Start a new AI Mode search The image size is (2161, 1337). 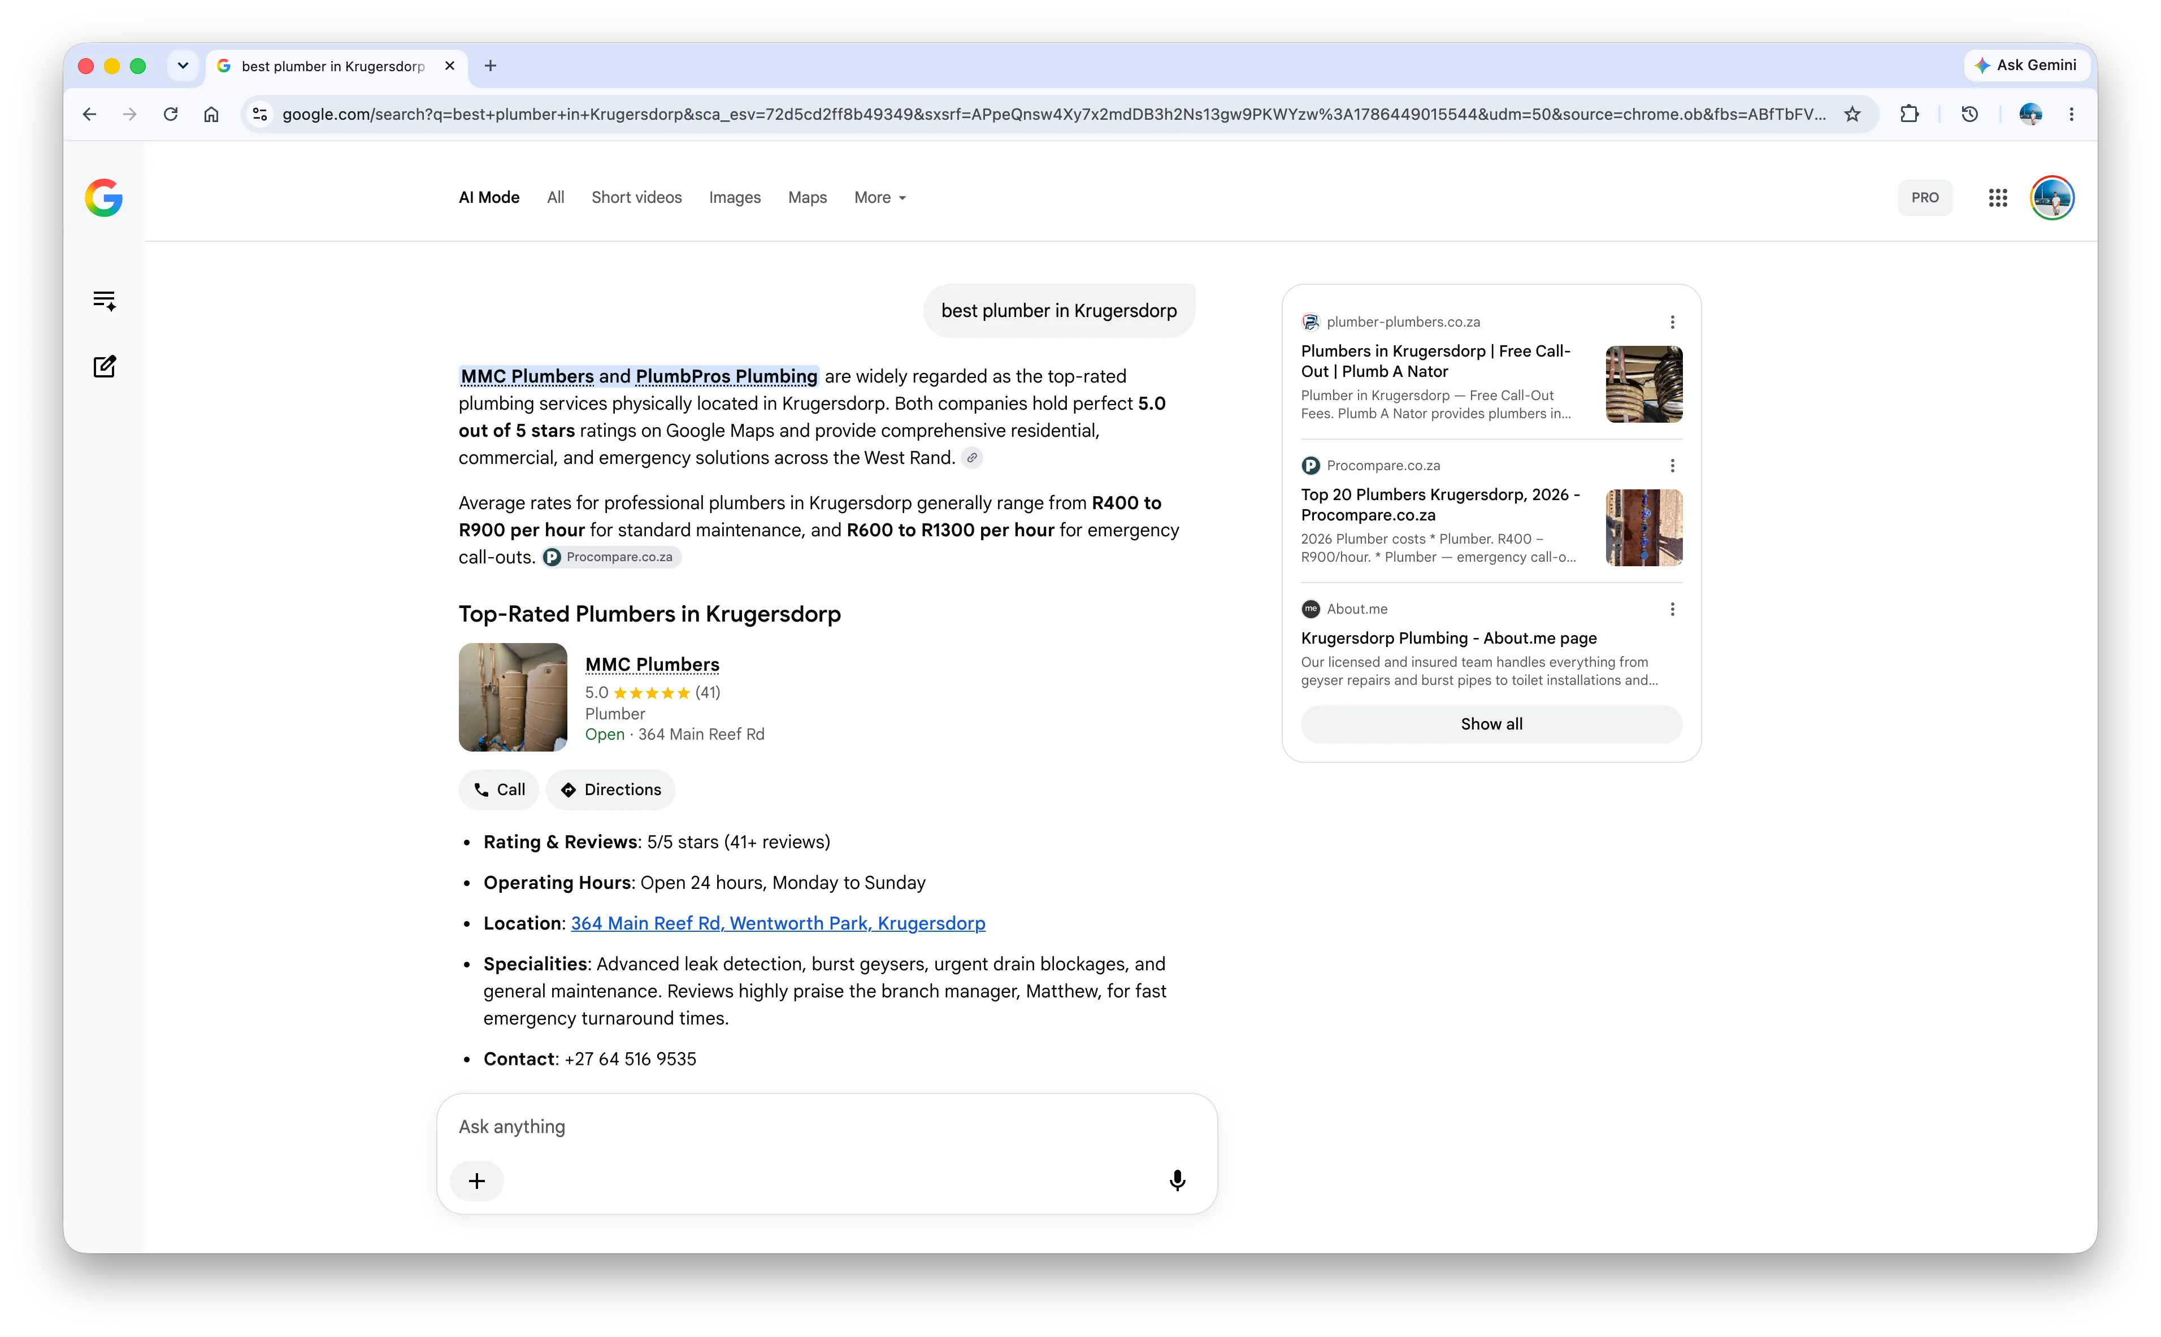click(x=105, y=366)
